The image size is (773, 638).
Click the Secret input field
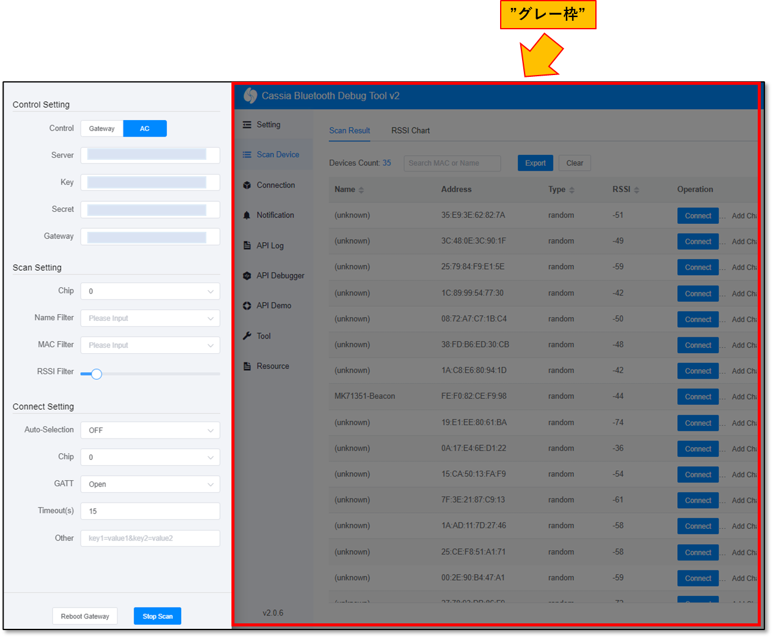click(150, 210)
